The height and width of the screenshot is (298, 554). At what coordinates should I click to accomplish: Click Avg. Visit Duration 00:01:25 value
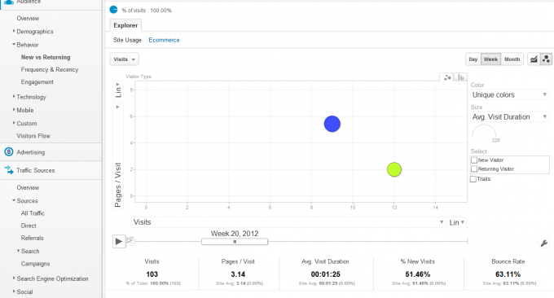(x=325, y=274)
